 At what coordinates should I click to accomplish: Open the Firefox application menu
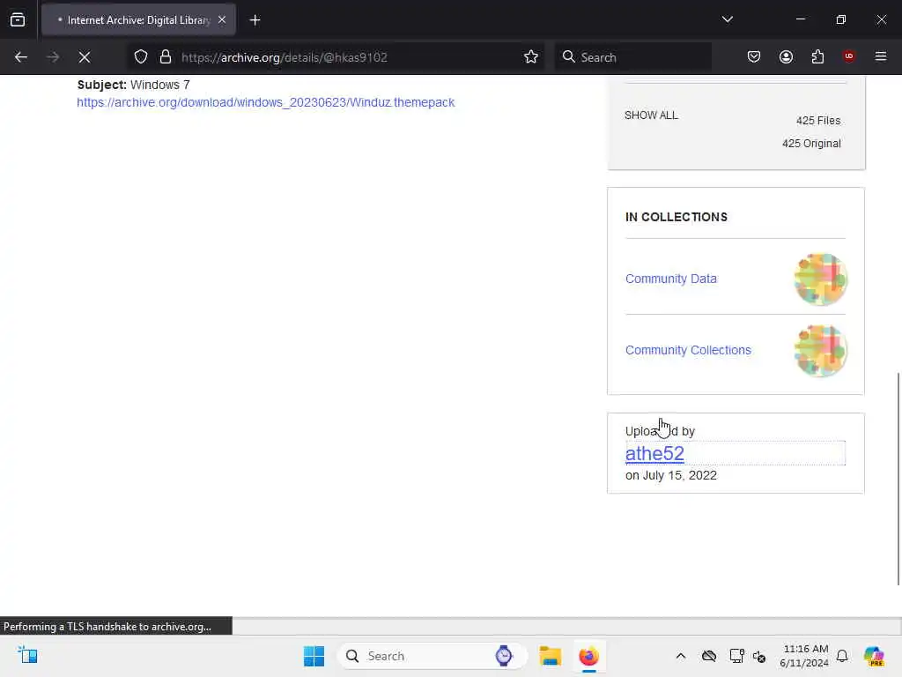(881, 56)
